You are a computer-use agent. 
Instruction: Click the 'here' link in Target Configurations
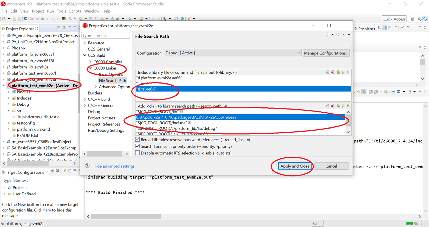[47, 210]
